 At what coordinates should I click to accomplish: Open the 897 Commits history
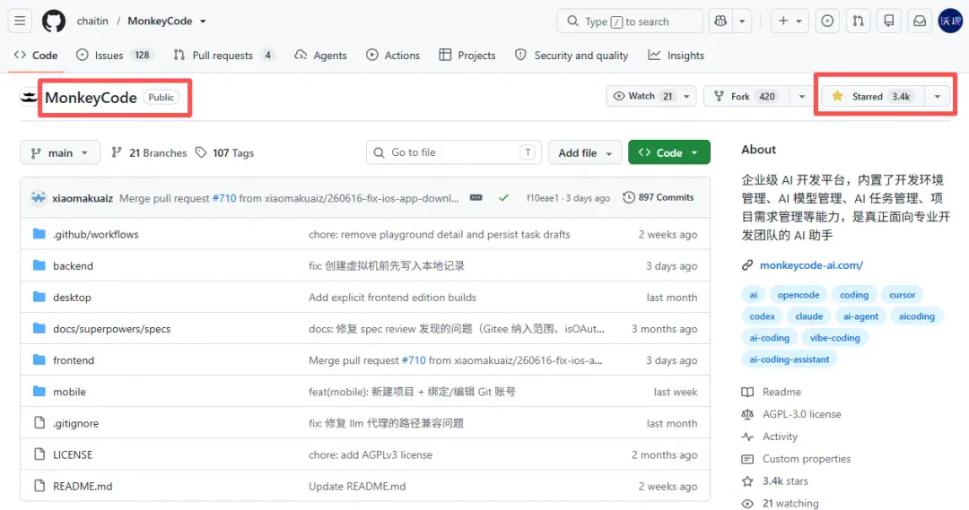click(659, 197)
